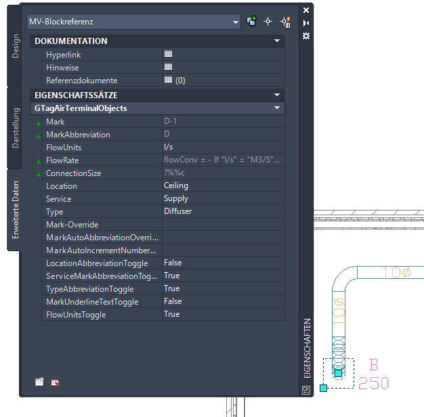Toggle the PICKADD selection mode icon
The width and height of the screenshot is (424, 417).
pos(252,21)
